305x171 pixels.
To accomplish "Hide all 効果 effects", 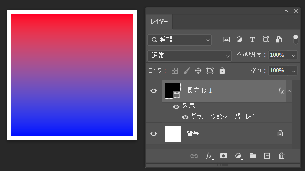I will coord(176,106).
